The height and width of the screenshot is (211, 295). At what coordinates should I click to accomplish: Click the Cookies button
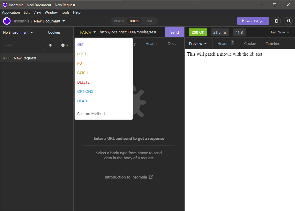pyautogui.click(x=54, y=33)
